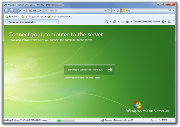Open the search provider dropdown arrow
Image resolution: width=180 pixels, height=127 pixels.
tap(173, 10)
